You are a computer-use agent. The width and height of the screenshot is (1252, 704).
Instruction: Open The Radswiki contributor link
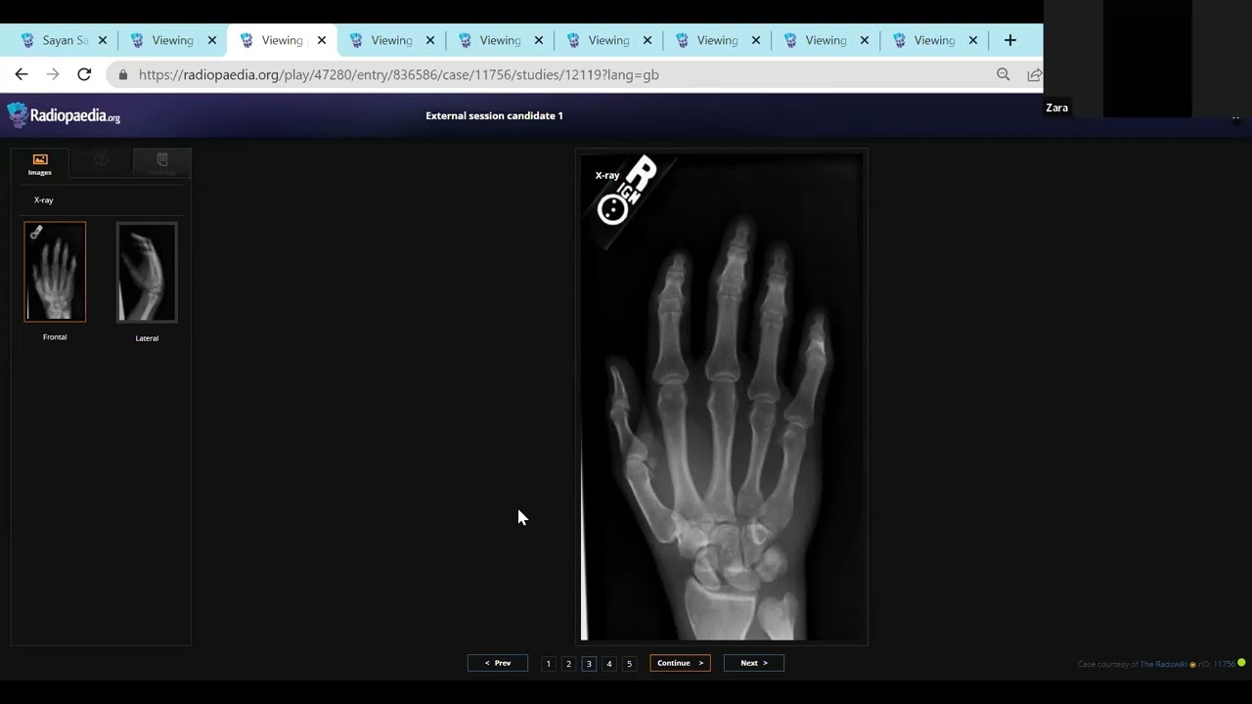1164,665
